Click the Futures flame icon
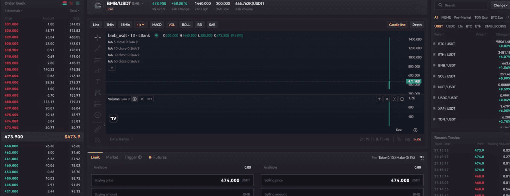The width and height of the screenshot is (510, 196). tap(150, 157)
